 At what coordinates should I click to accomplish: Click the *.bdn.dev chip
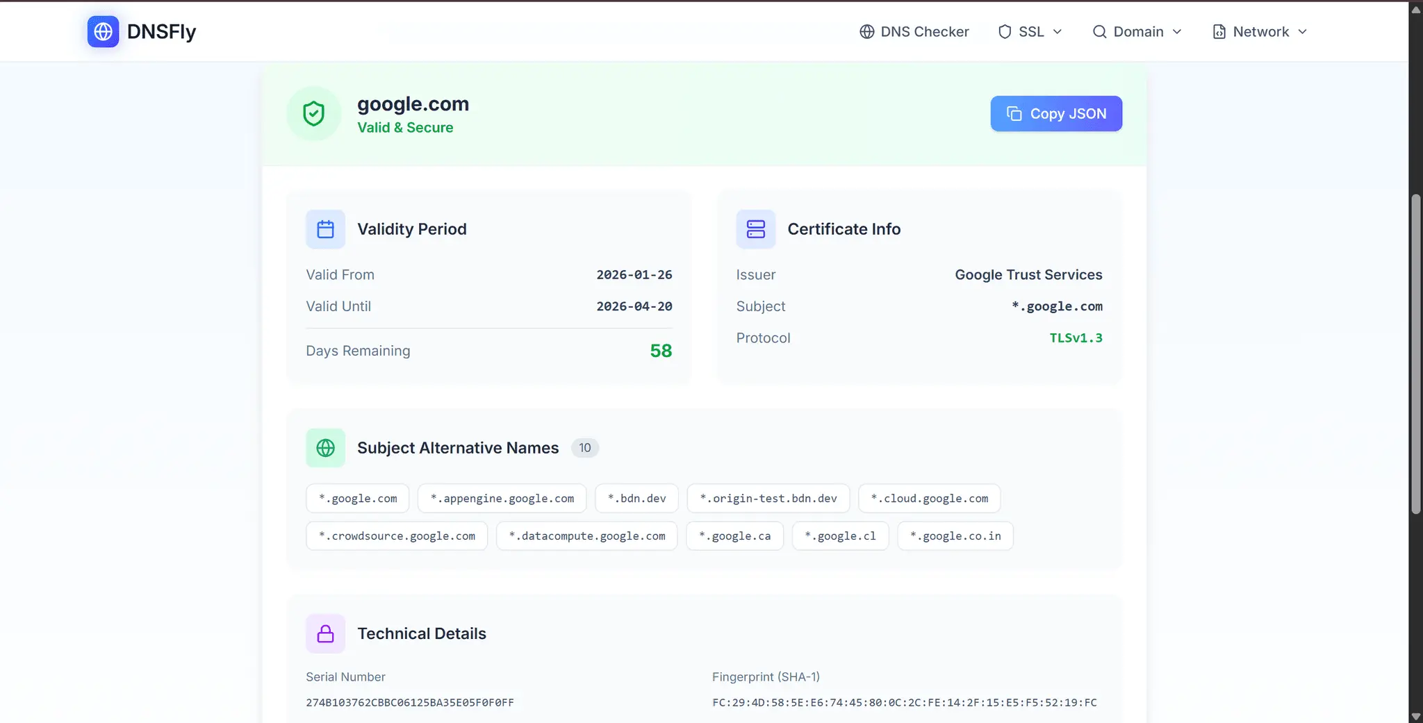click(636, 498)
